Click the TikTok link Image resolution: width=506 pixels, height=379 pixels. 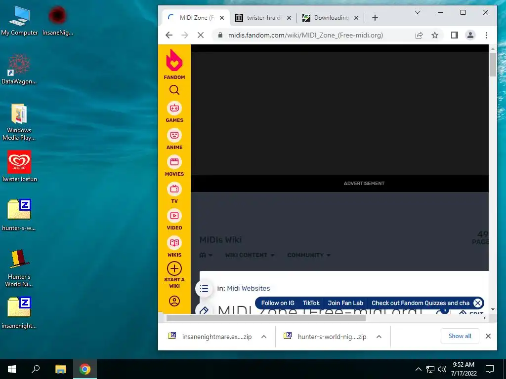pyautogui.click(x=311, y=303)
